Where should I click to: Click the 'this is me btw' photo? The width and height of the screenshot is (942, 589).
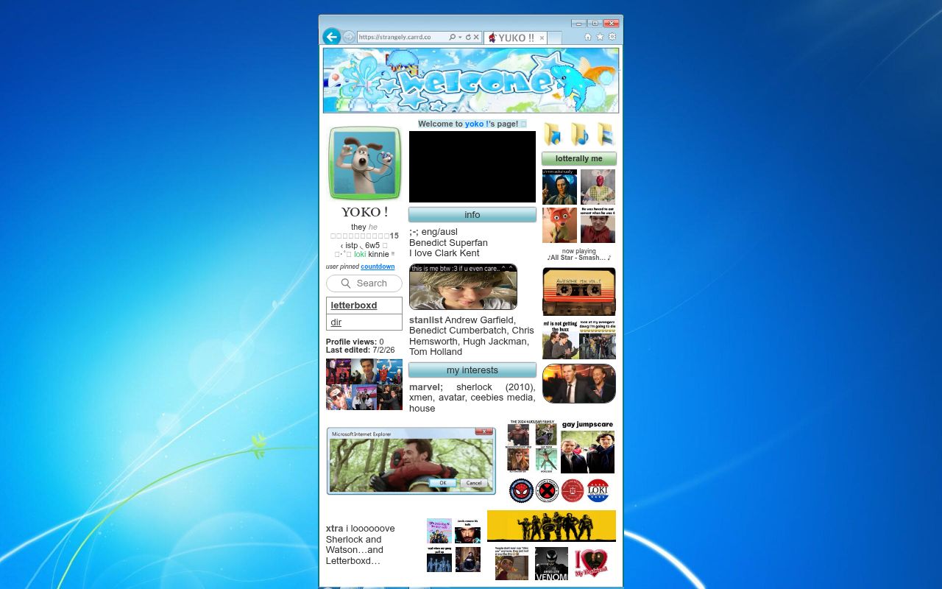click(x=463, y=287)
